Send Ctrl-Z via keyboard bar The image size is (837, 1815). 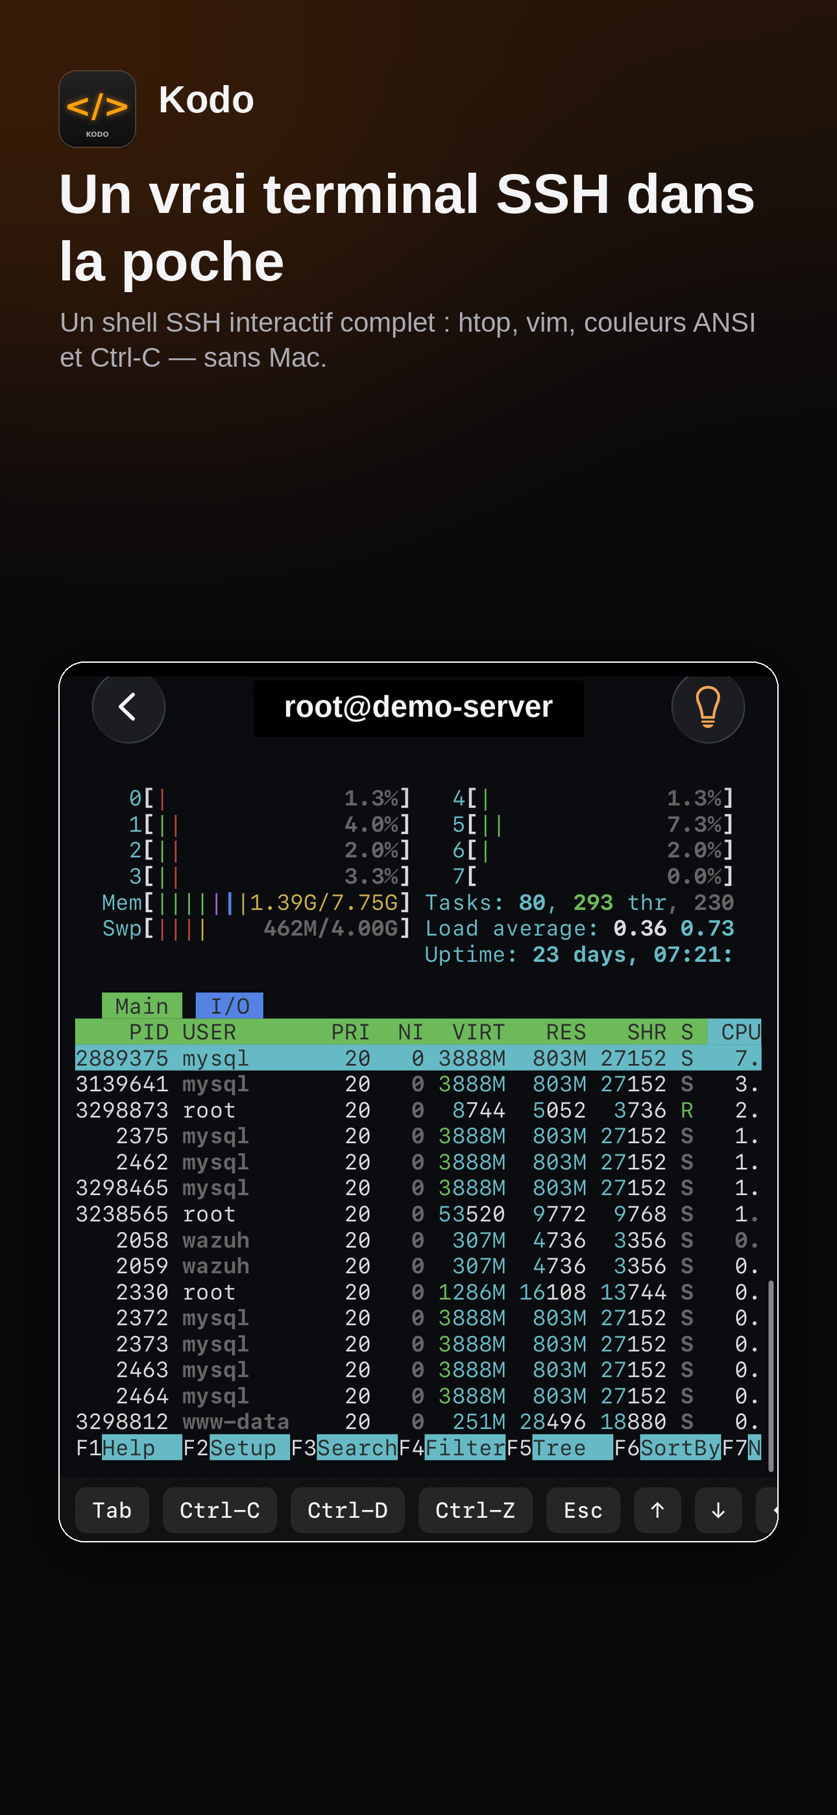[475, 1510]
